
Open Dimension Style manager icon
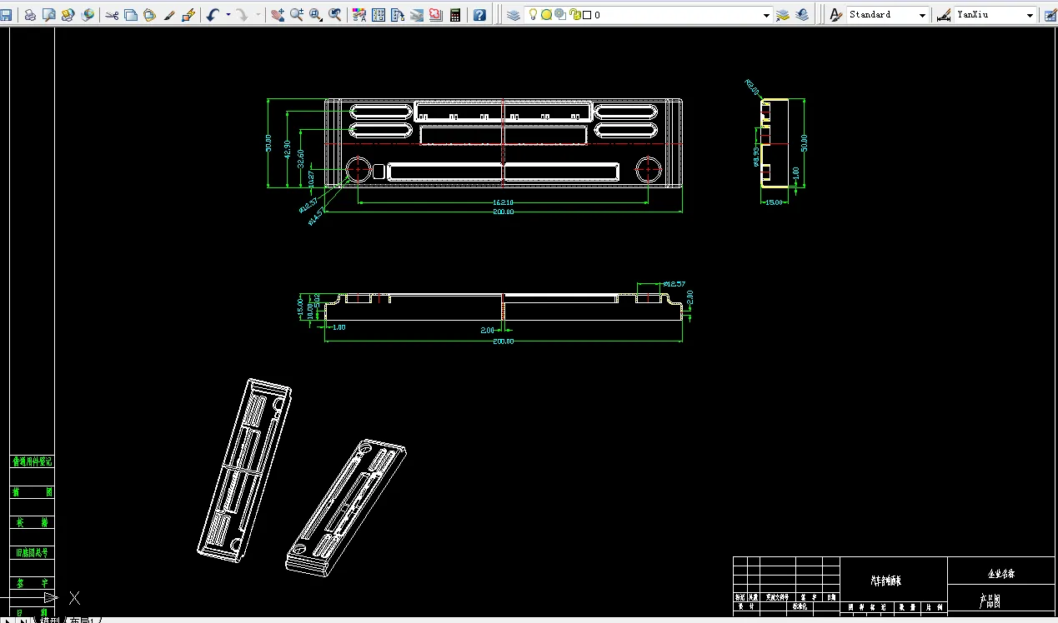(x=944, y=15)
